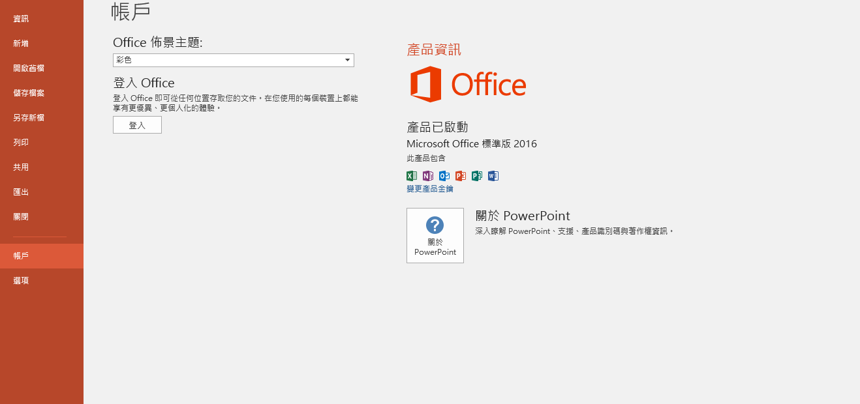The image size is (860, 404).
Task: Open the 資訊 backstage tab
Action: [x=42, y=19]
